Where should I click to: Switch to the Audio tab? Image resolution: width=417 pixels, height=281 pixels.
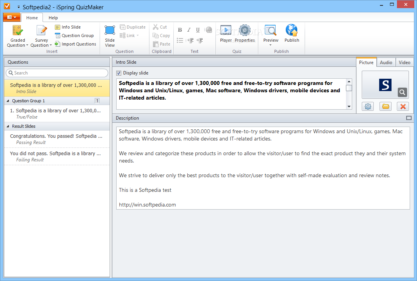pyautogui.click(x=386, y=63)
